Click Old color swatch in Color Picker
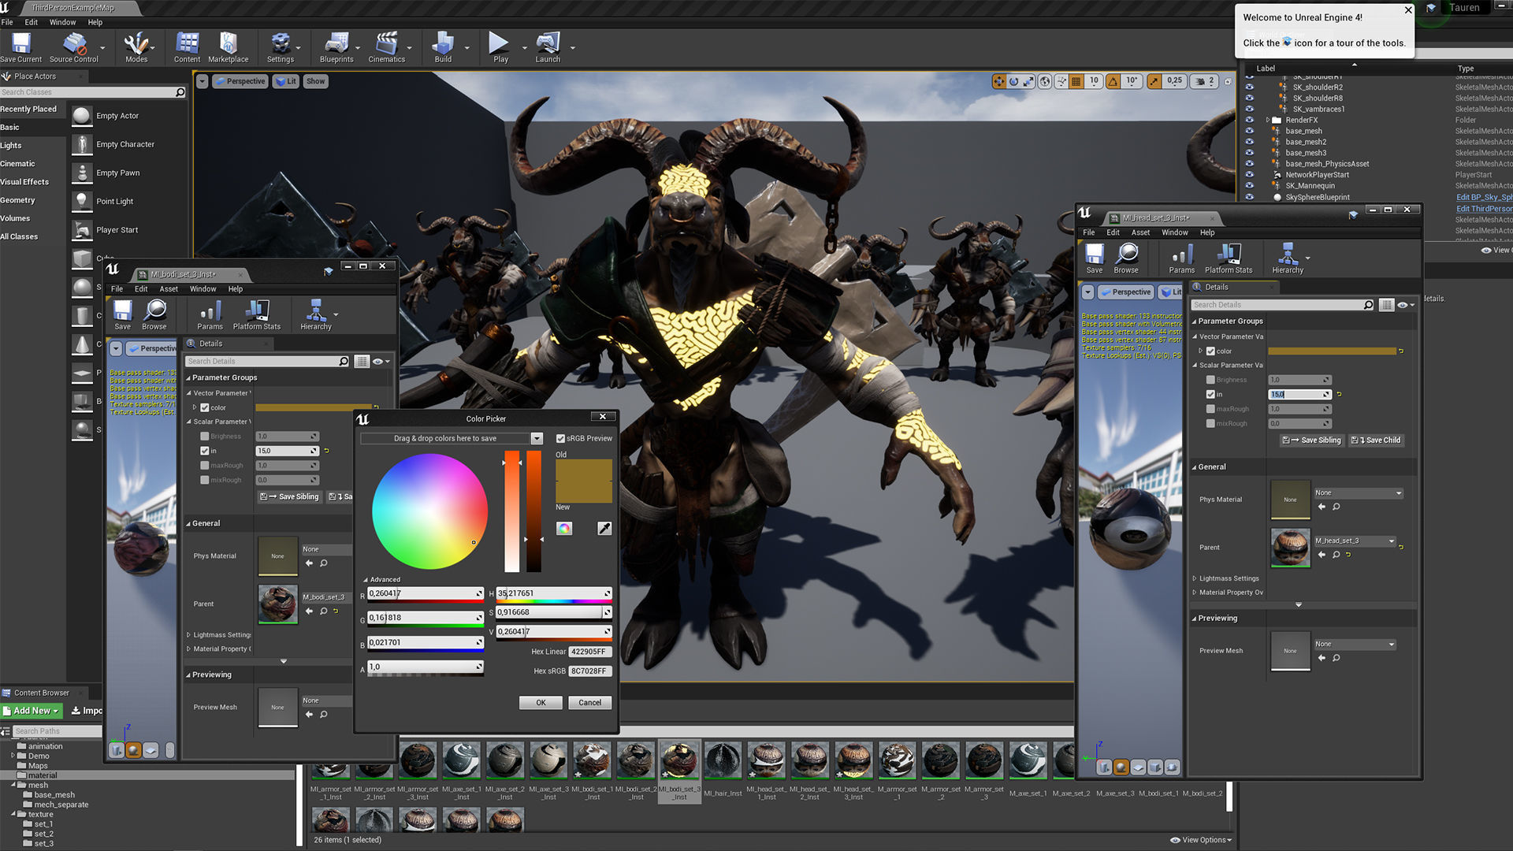1513x851 pixels. pos(584,470)
